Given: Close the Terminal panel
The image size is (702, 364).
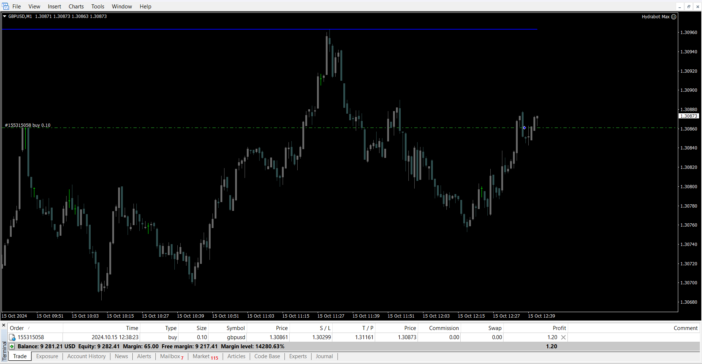Looking at the screenshot, I should [4, 325].
